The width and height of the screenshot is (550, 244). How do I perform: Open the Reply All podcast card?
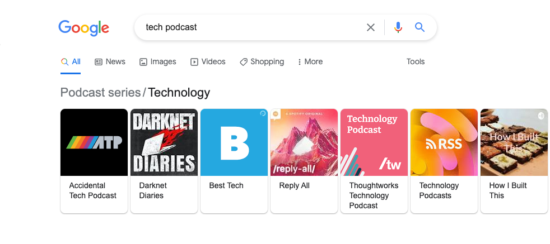[x=304, y=161]
